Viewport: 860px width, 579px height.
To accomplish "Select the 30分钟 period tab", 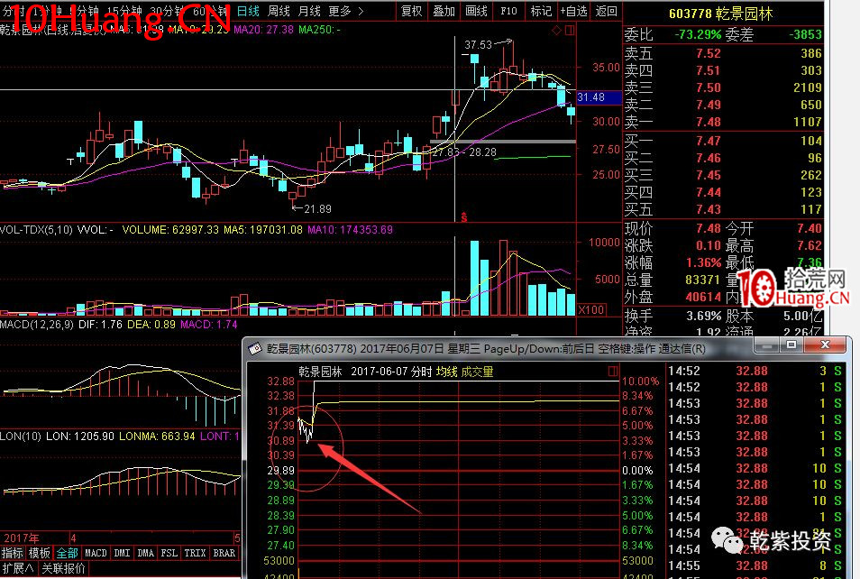I will coord(167,11).
